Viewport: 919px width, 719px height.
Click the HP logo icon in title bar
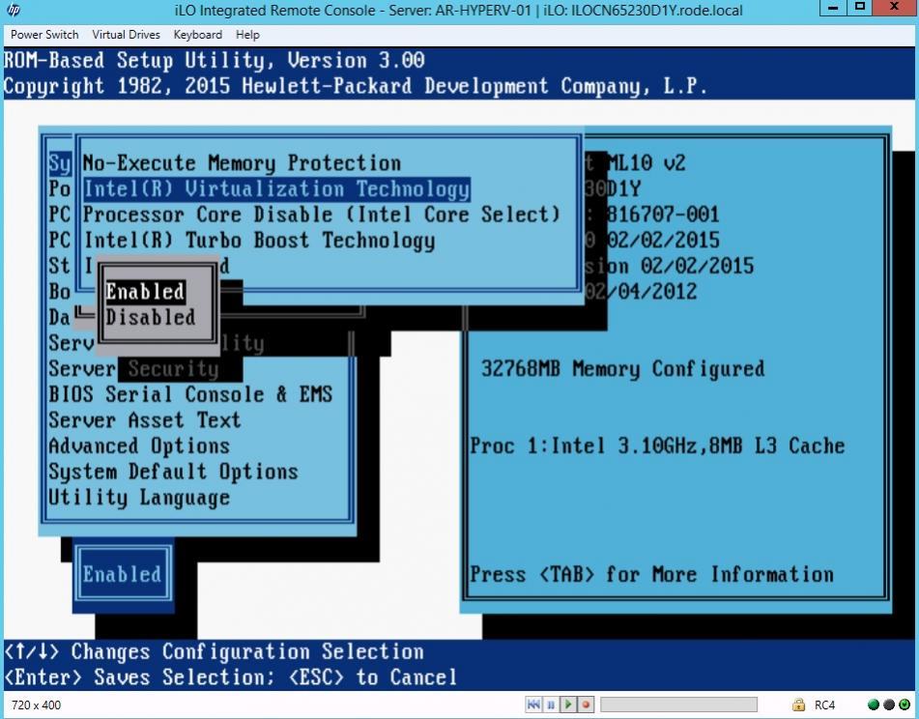13,10
